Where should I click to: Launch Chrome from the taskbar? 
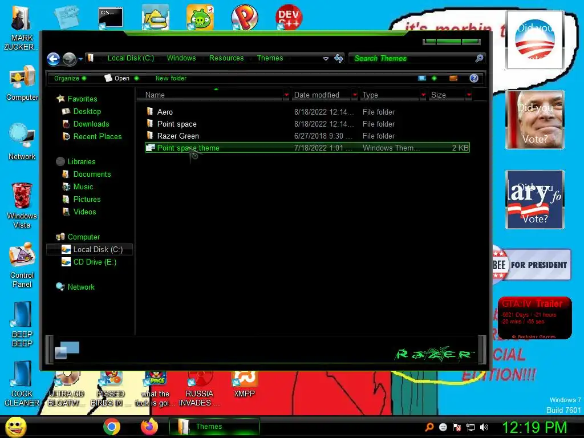(x=112, y=427)
